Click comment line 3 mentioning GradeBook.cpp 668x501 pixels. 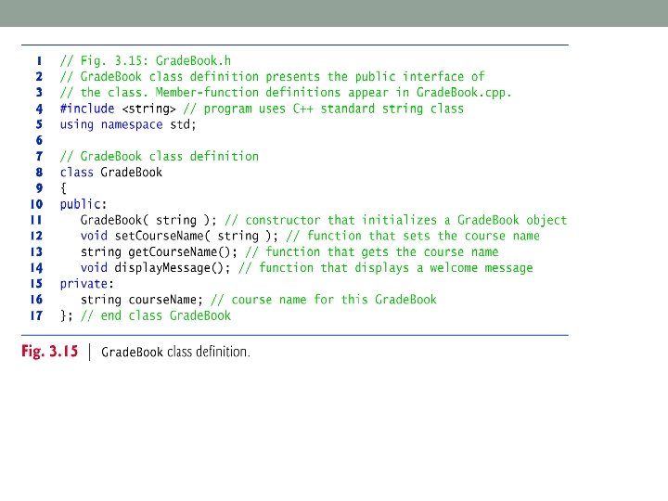tap(286, 93)
